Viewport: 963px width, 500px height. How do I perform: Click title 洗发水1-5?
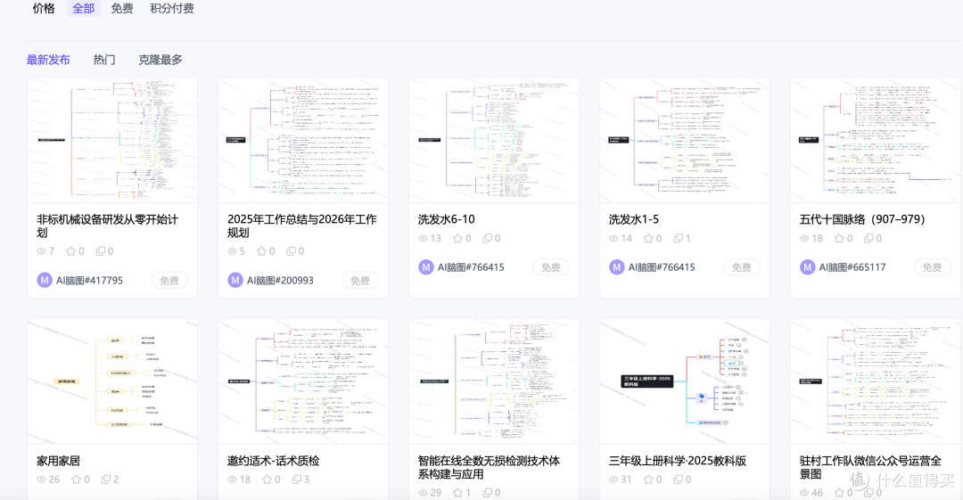click(634, 219)
